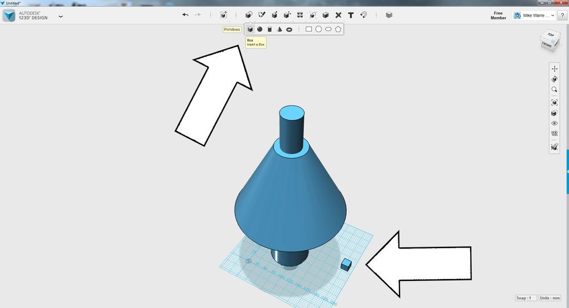Open the Snap value selector
The width and height of the screenshot is (569, 308).
coord(526,298)
